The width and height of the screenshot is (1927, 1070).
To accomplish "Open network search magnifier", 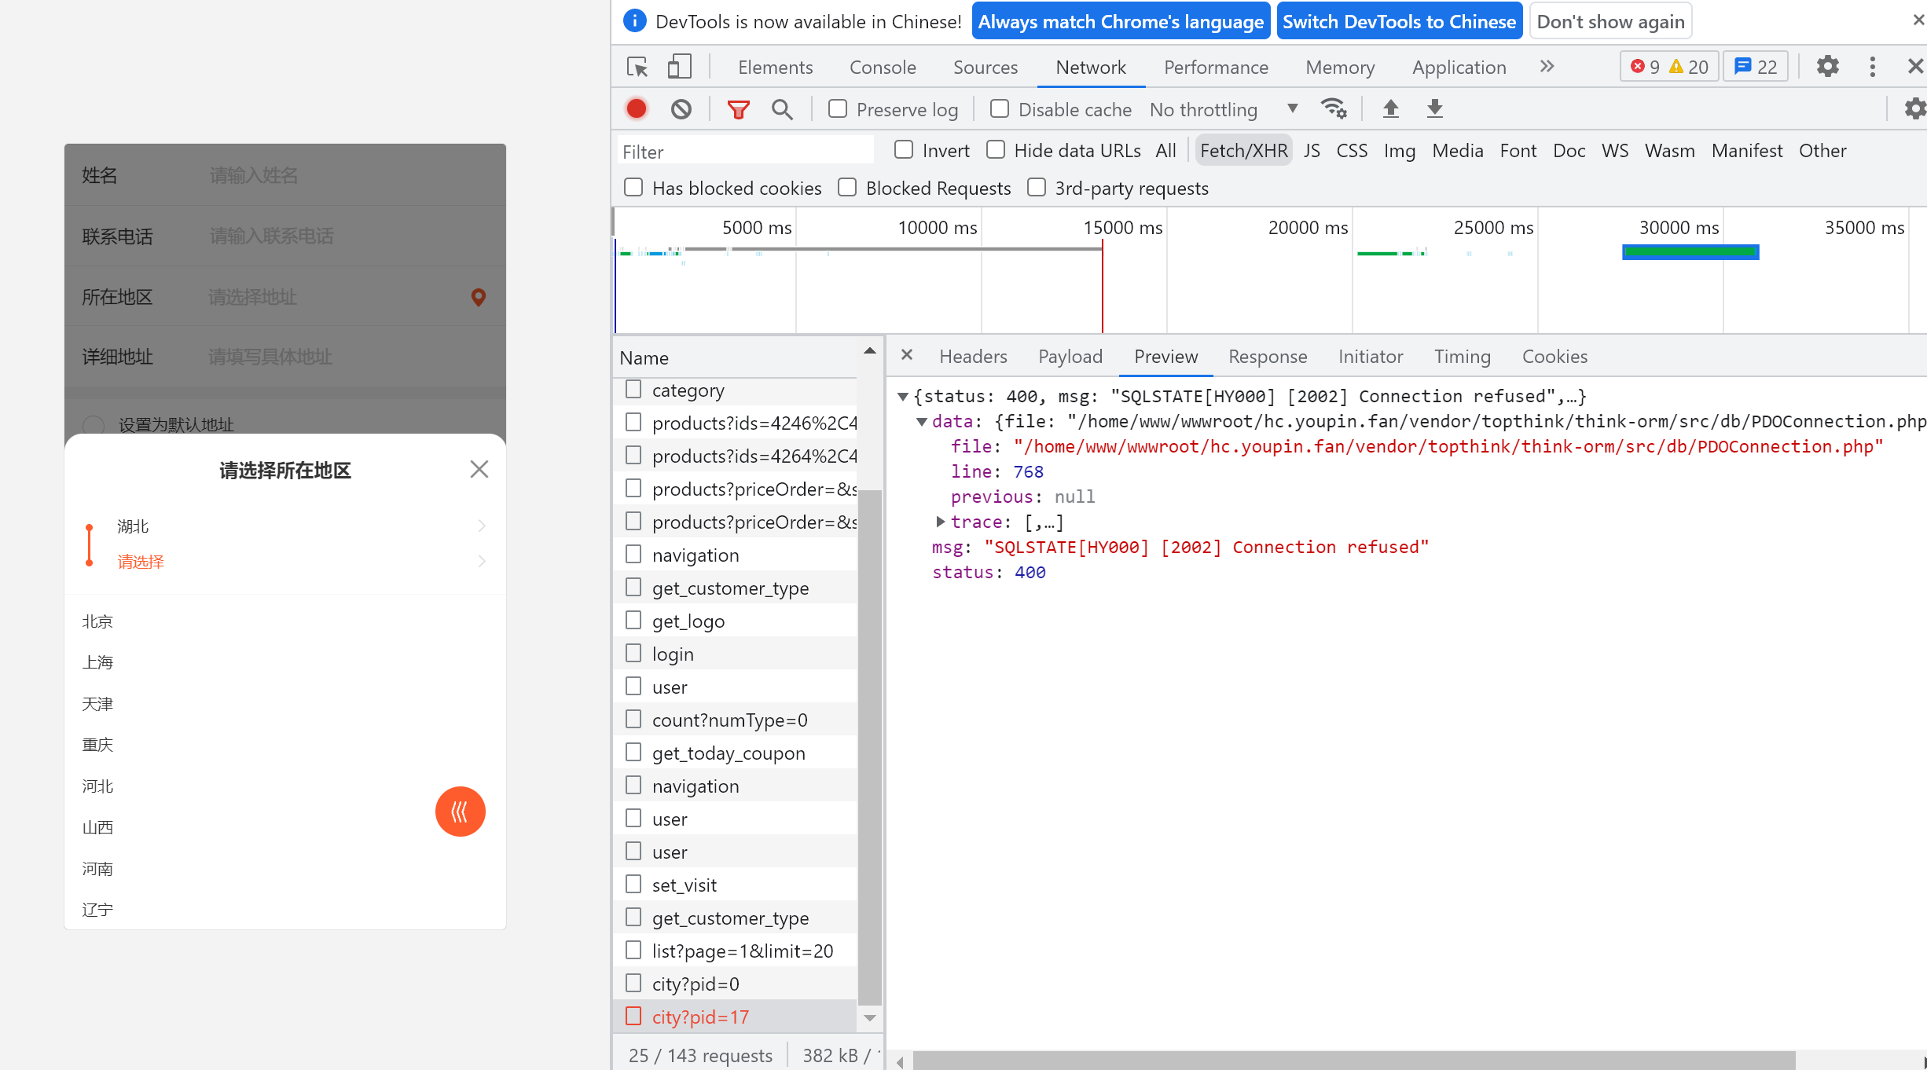I will pyautogui.click(x=782, y=109).
